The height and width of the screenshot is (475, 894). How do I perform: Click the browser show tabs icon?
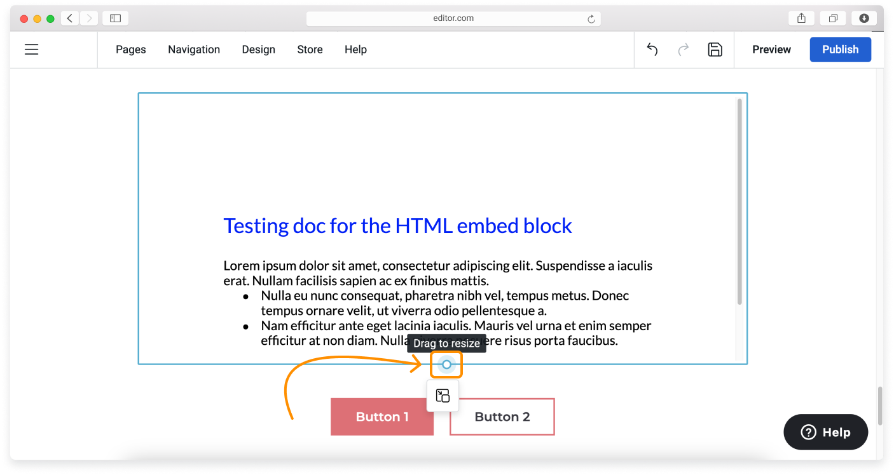point(833,18)
